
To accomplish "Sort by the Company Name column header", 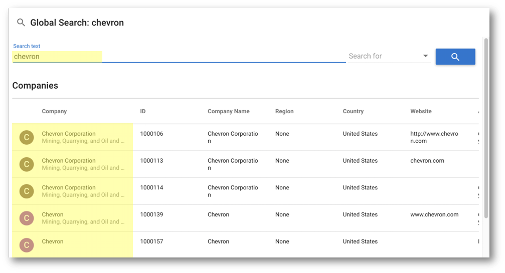I will click(x=228, y=111).
